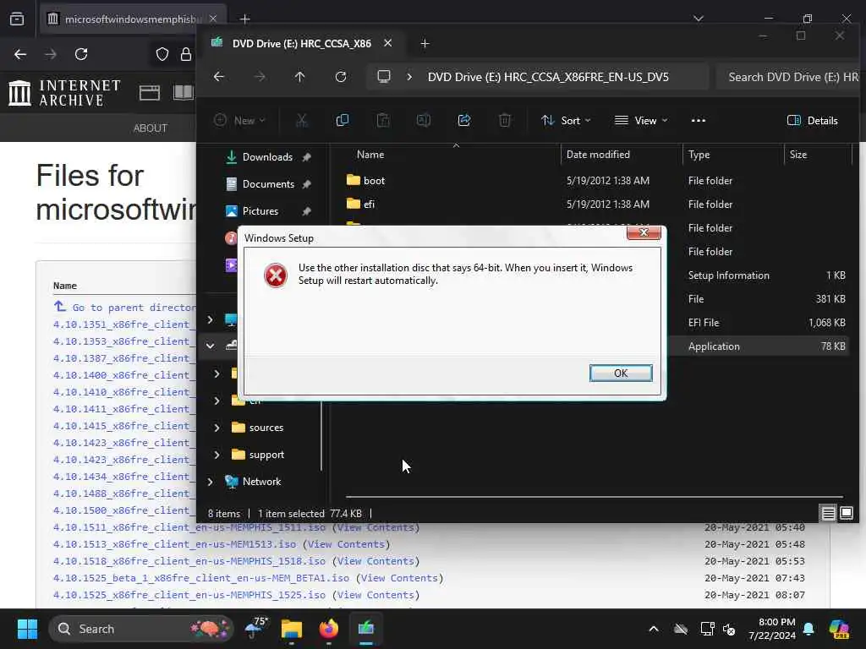Viewport: 866px width, 649px height.
Task: Open ABOUT on Internet Archive
Action: 151,128
